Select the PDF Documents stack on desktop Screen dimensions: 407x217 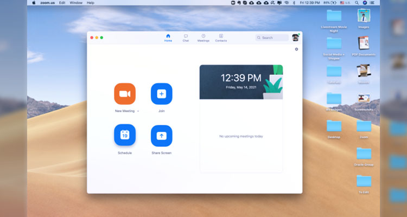click(364, 43)
